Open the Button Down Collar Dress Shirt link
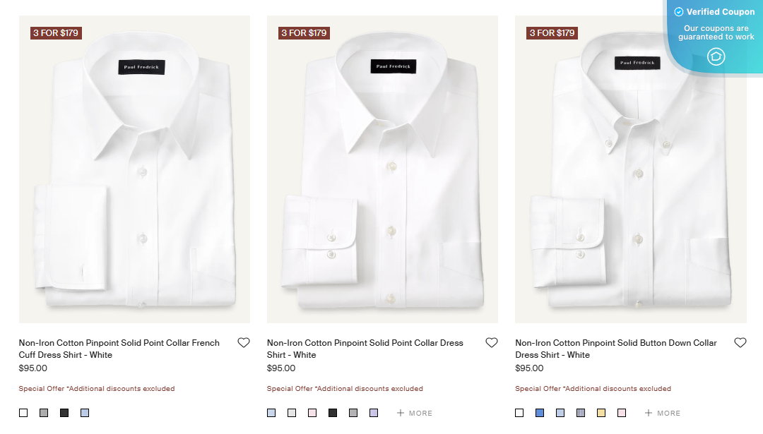763x434 pixels. 615,349
